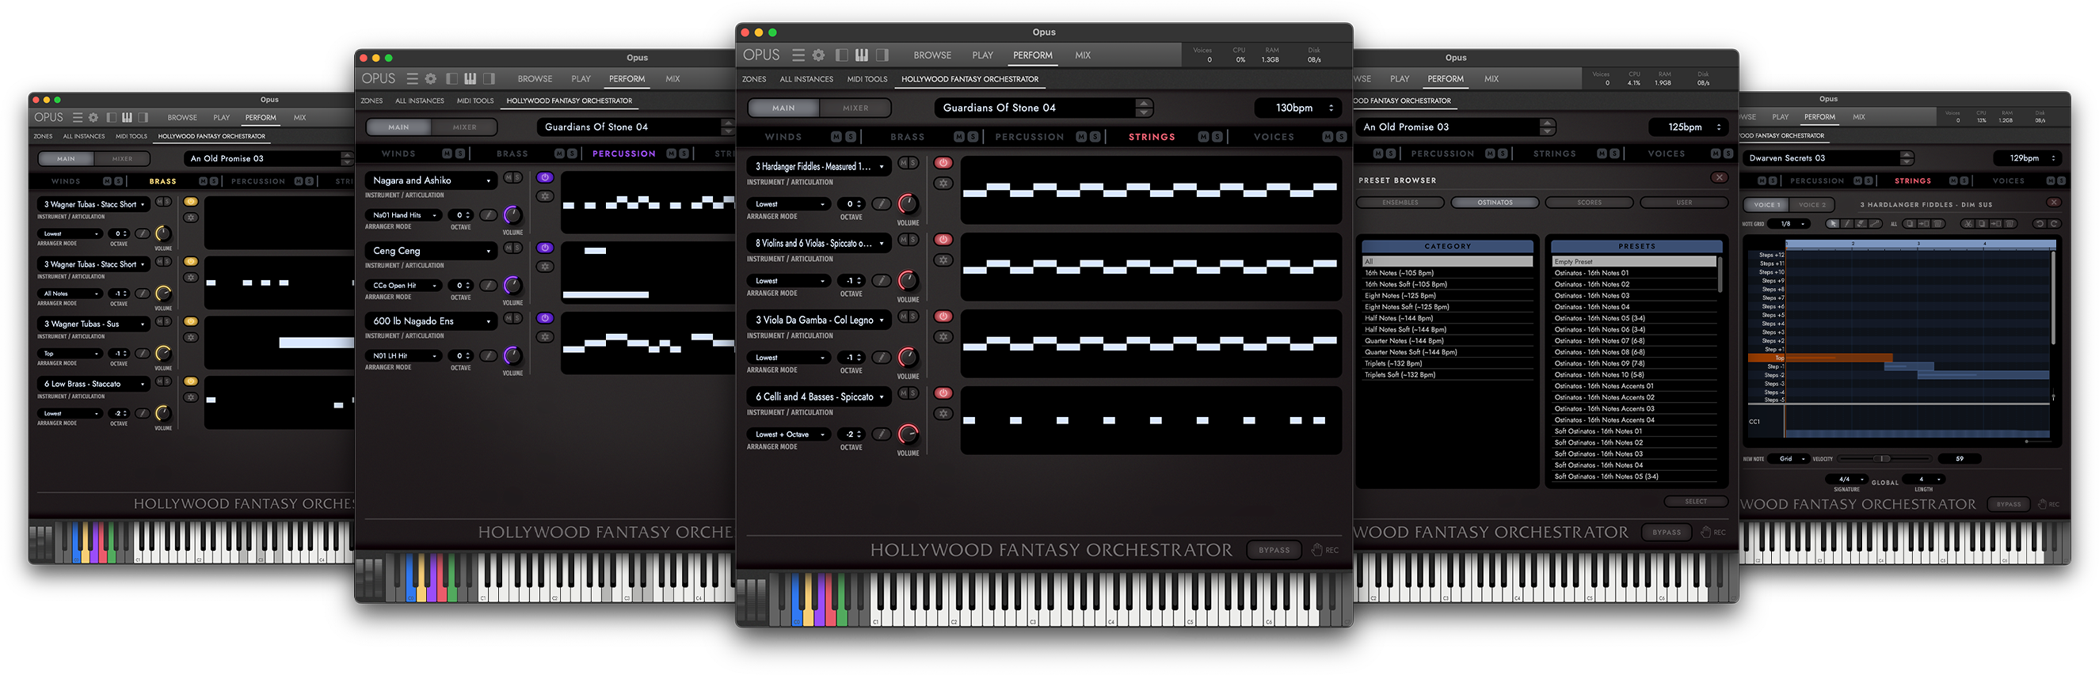The image size is (2099, 675).
Task: Adjust purple volume knob for Ceng Ceng
Action: tap(512, 285)
